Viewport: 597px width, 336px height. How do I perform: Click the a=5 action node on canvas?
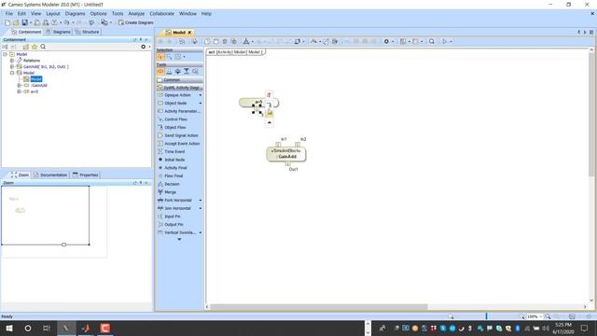pyautogui.click(x=259, y=103)
